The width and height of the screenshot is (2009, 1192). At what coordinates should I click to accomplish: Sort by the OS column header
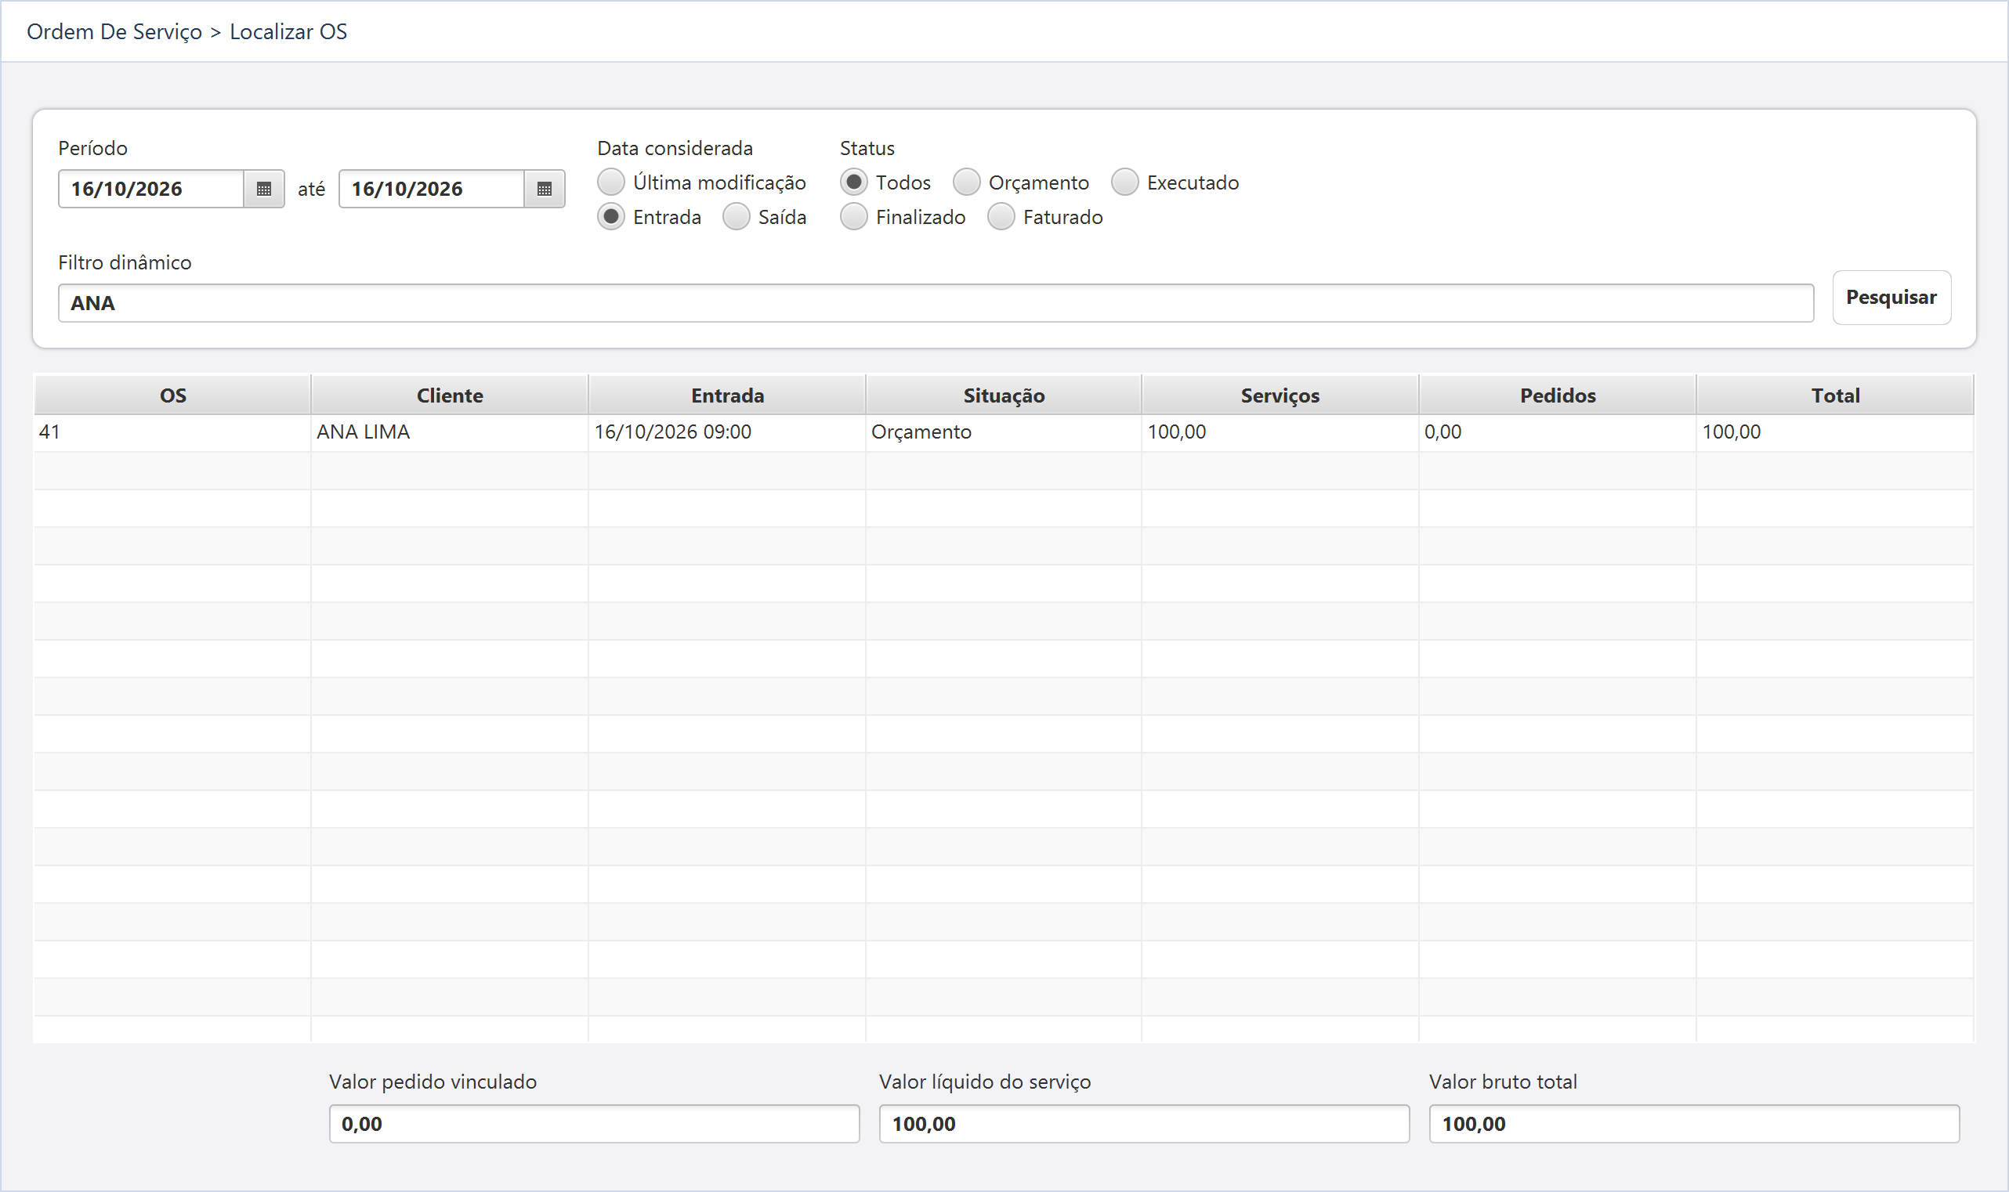pos(172,396)
